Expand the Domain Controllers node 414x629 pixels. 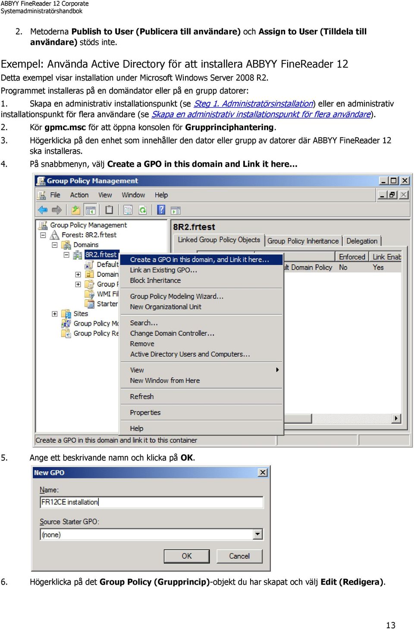click(78, 274)
